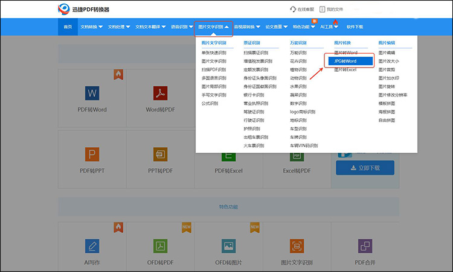Choose 多国语言识别 in the menu
This screenshot has height=272, width=453.
click(214, 78)
